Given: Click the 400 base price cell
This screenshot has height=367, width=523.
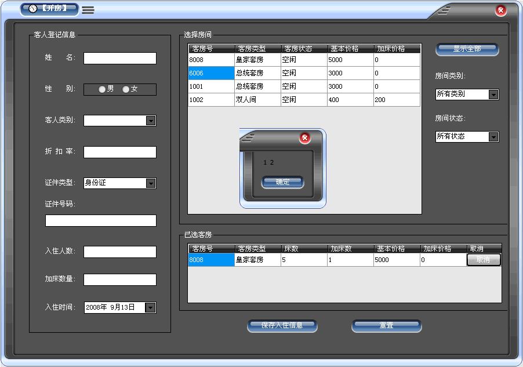Looking at the screenshot, I should pyautogui.click(x=350, y=100).
